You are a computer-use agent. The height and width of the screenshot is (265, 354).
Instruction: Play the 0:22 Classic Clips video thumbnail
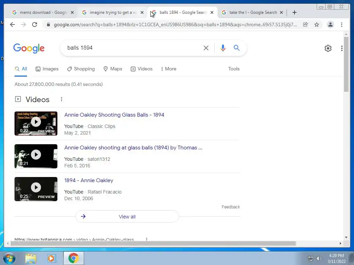(36, 124)
